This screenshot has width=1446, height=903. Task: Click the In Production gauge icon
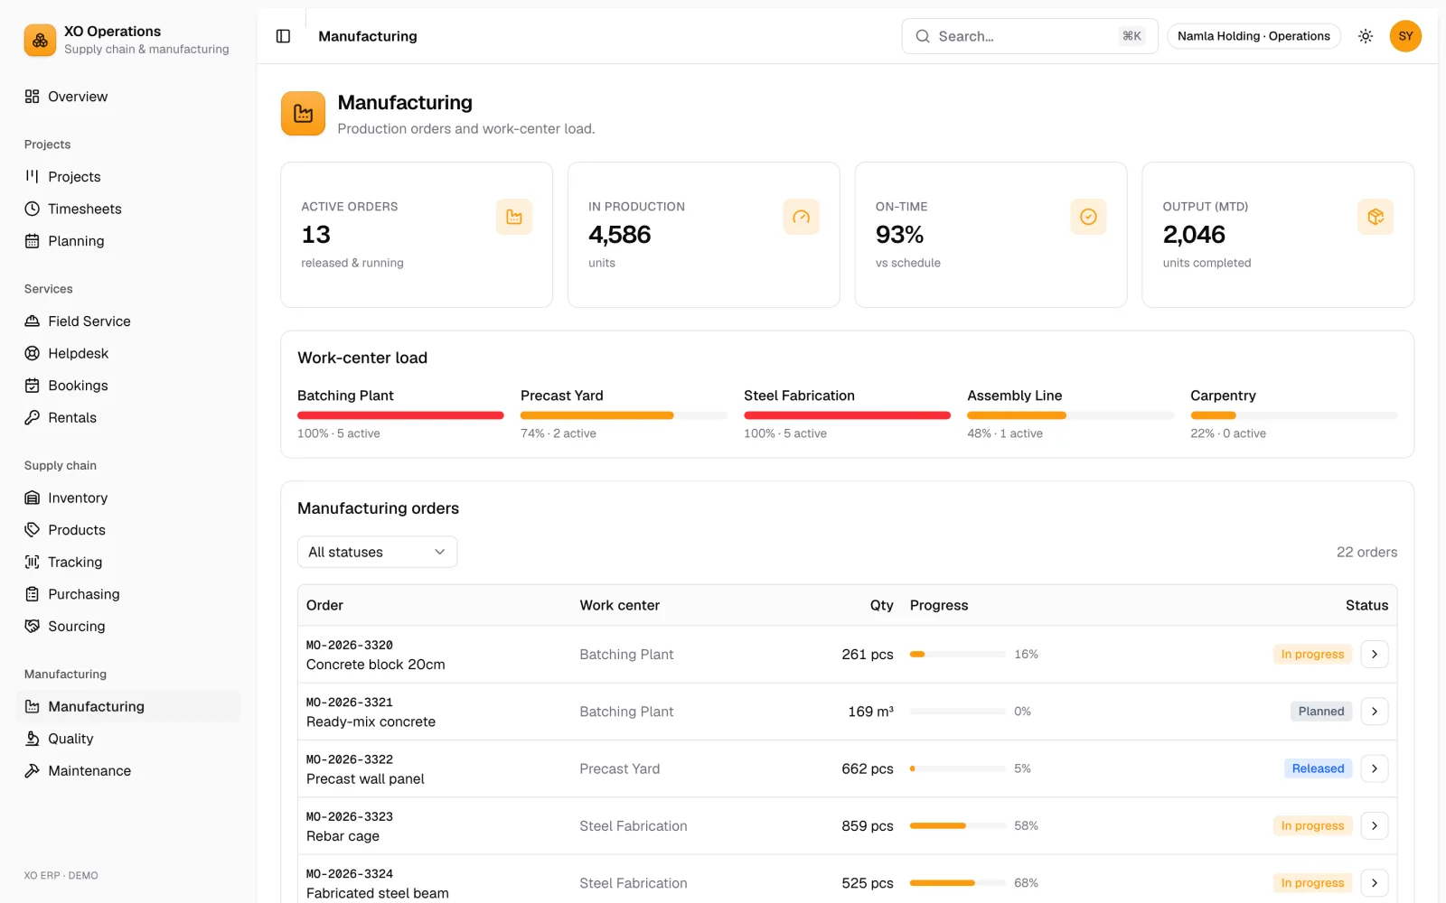801,217
